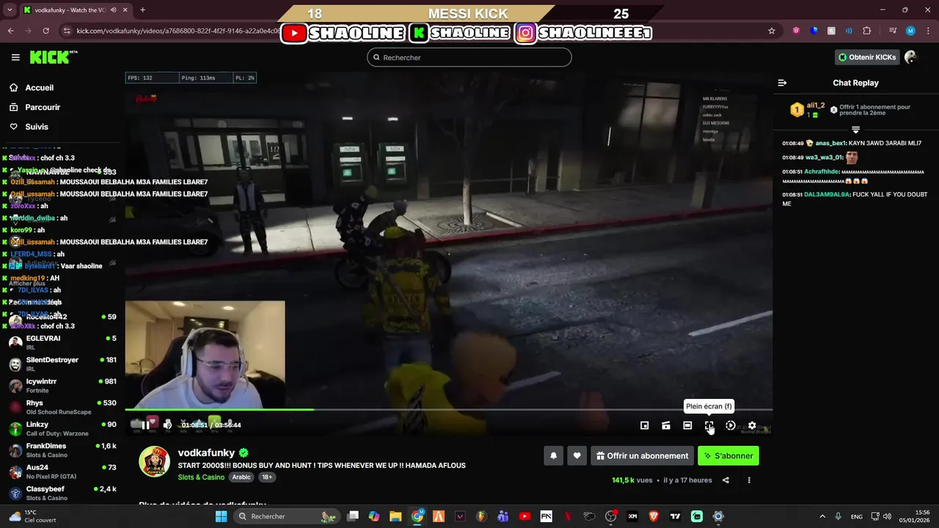The image size is (939, 528).
Task: Collapse the Chat Replay panel
Action: (782, 83)
